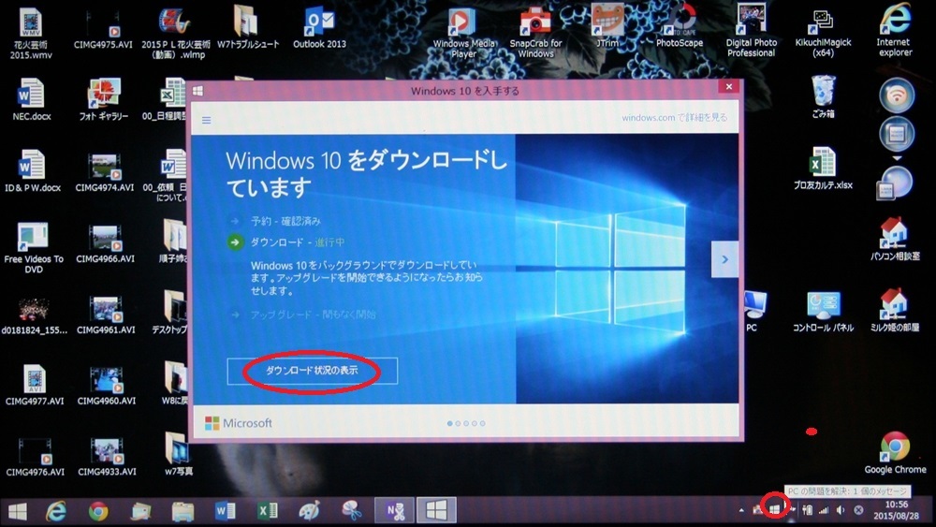Image resolution: width=936 pixels, height=527 pixels.
Task: Open SnapCrab for Windows shortcut
Action: (x=535, y=33)
